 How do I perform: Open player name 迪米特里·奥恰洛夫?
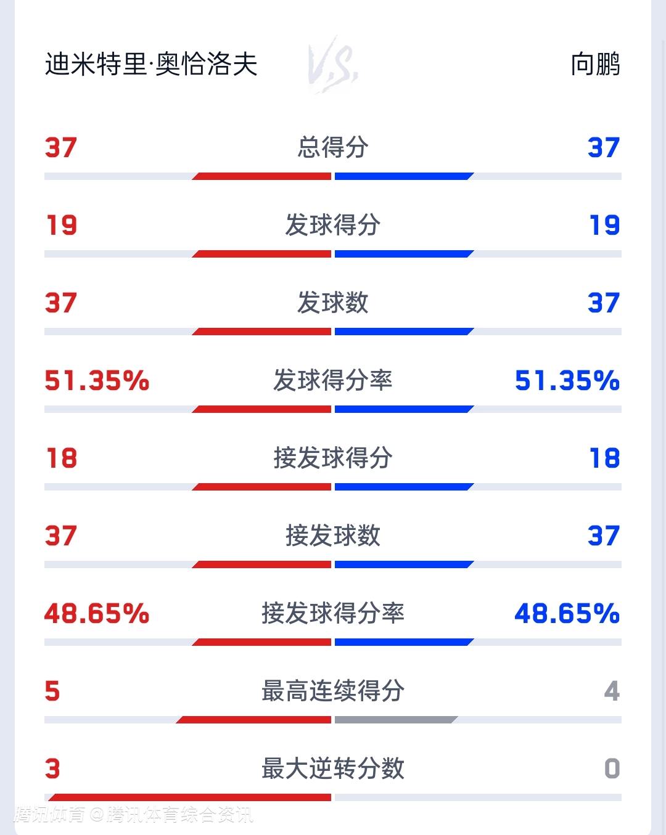pyautogui.click(x=151, y=65)
